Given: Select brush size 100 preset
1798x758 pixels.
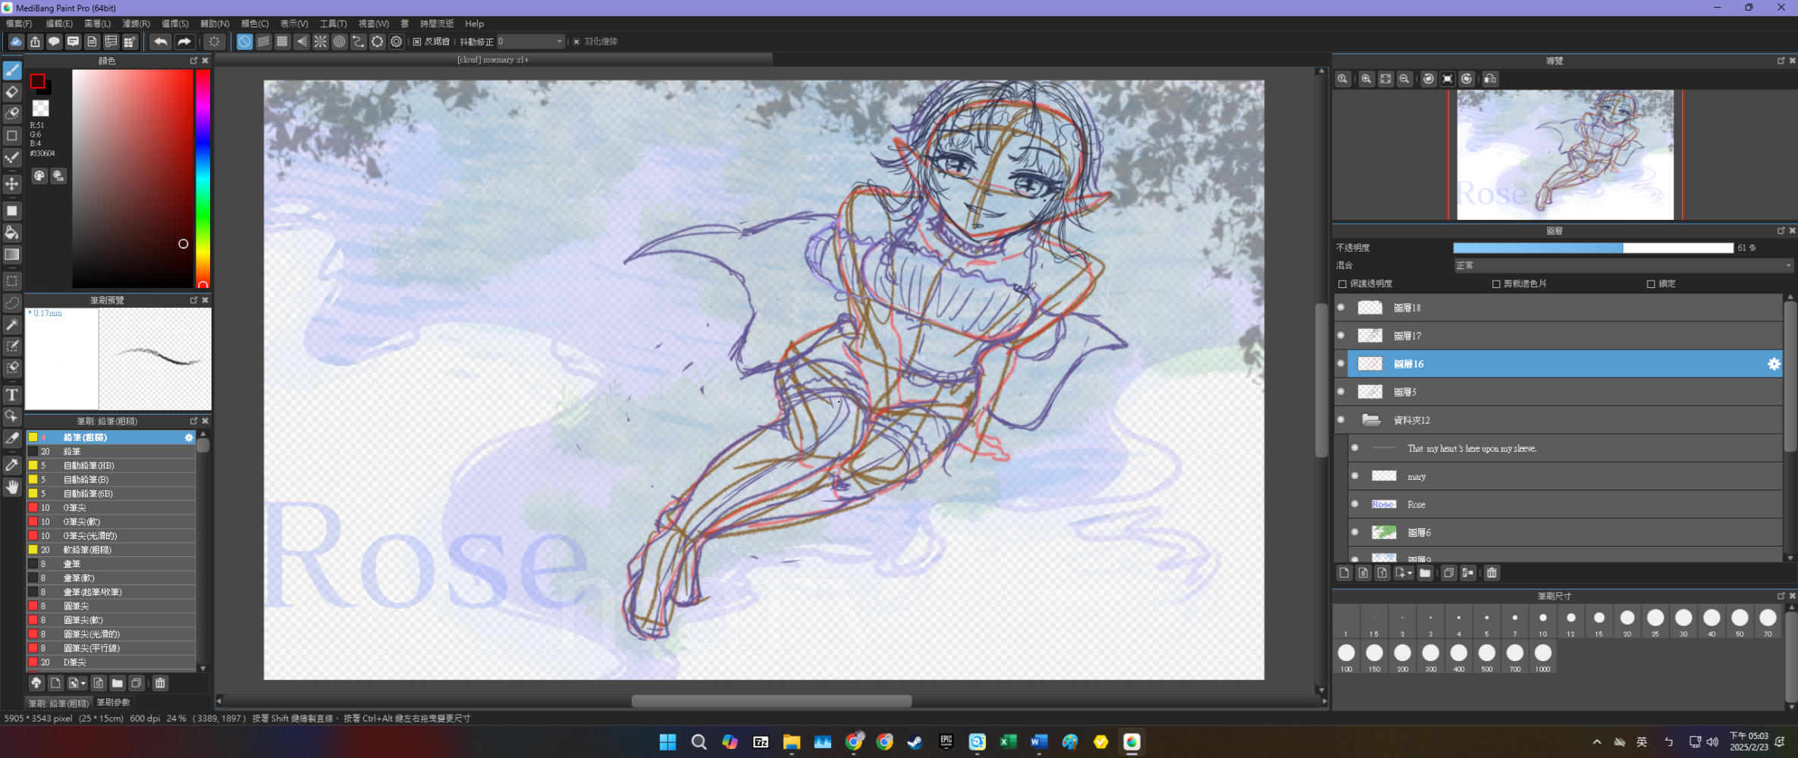Looking at the screenshot, I should point(1346,656).
